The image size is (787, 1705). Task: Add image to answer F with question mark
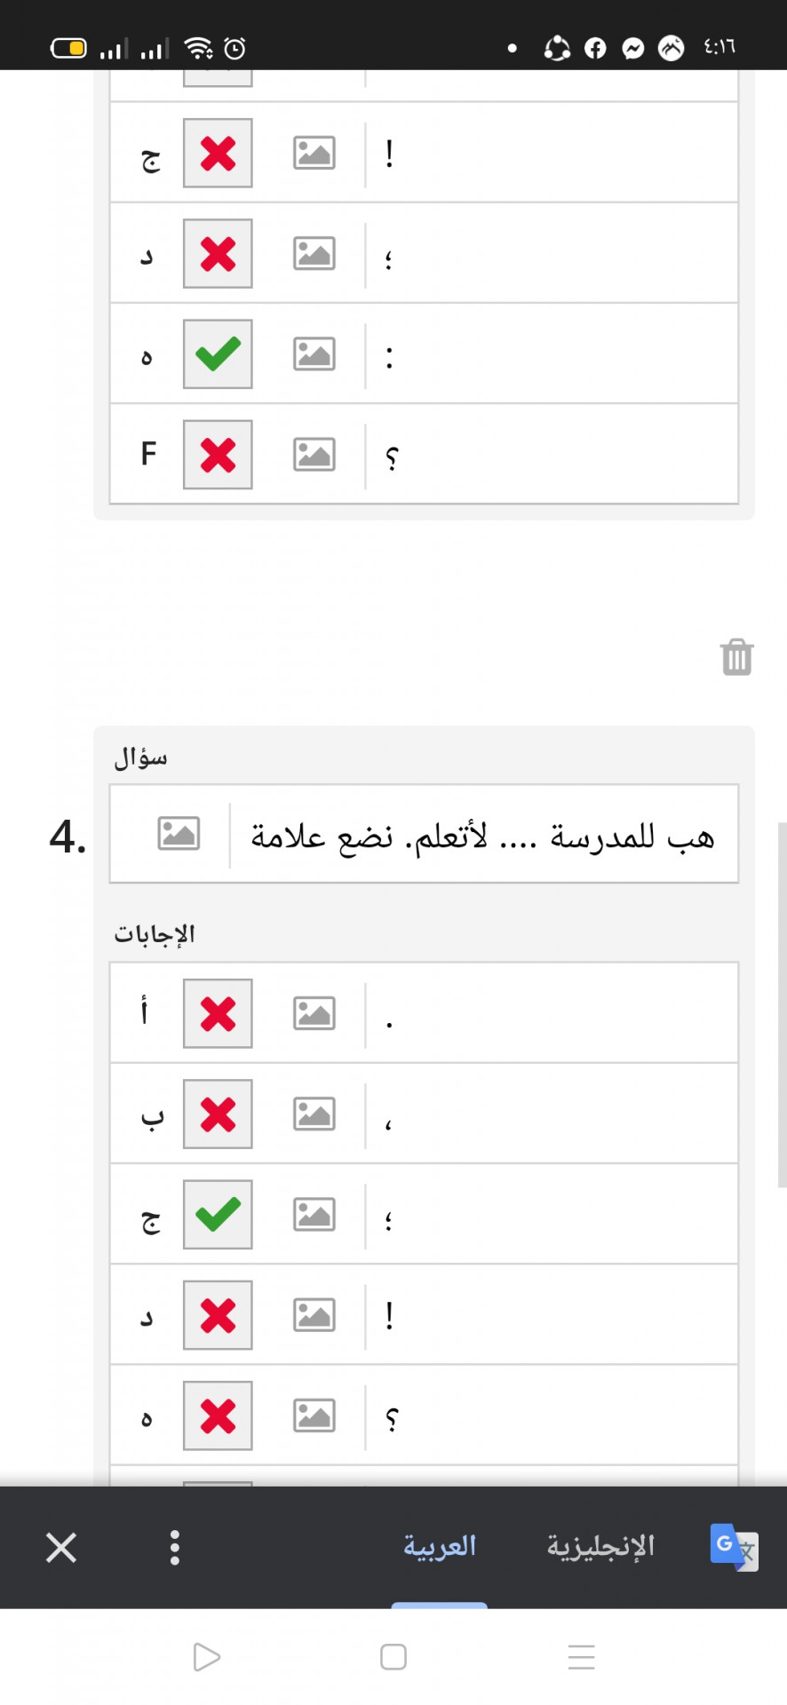314,455
